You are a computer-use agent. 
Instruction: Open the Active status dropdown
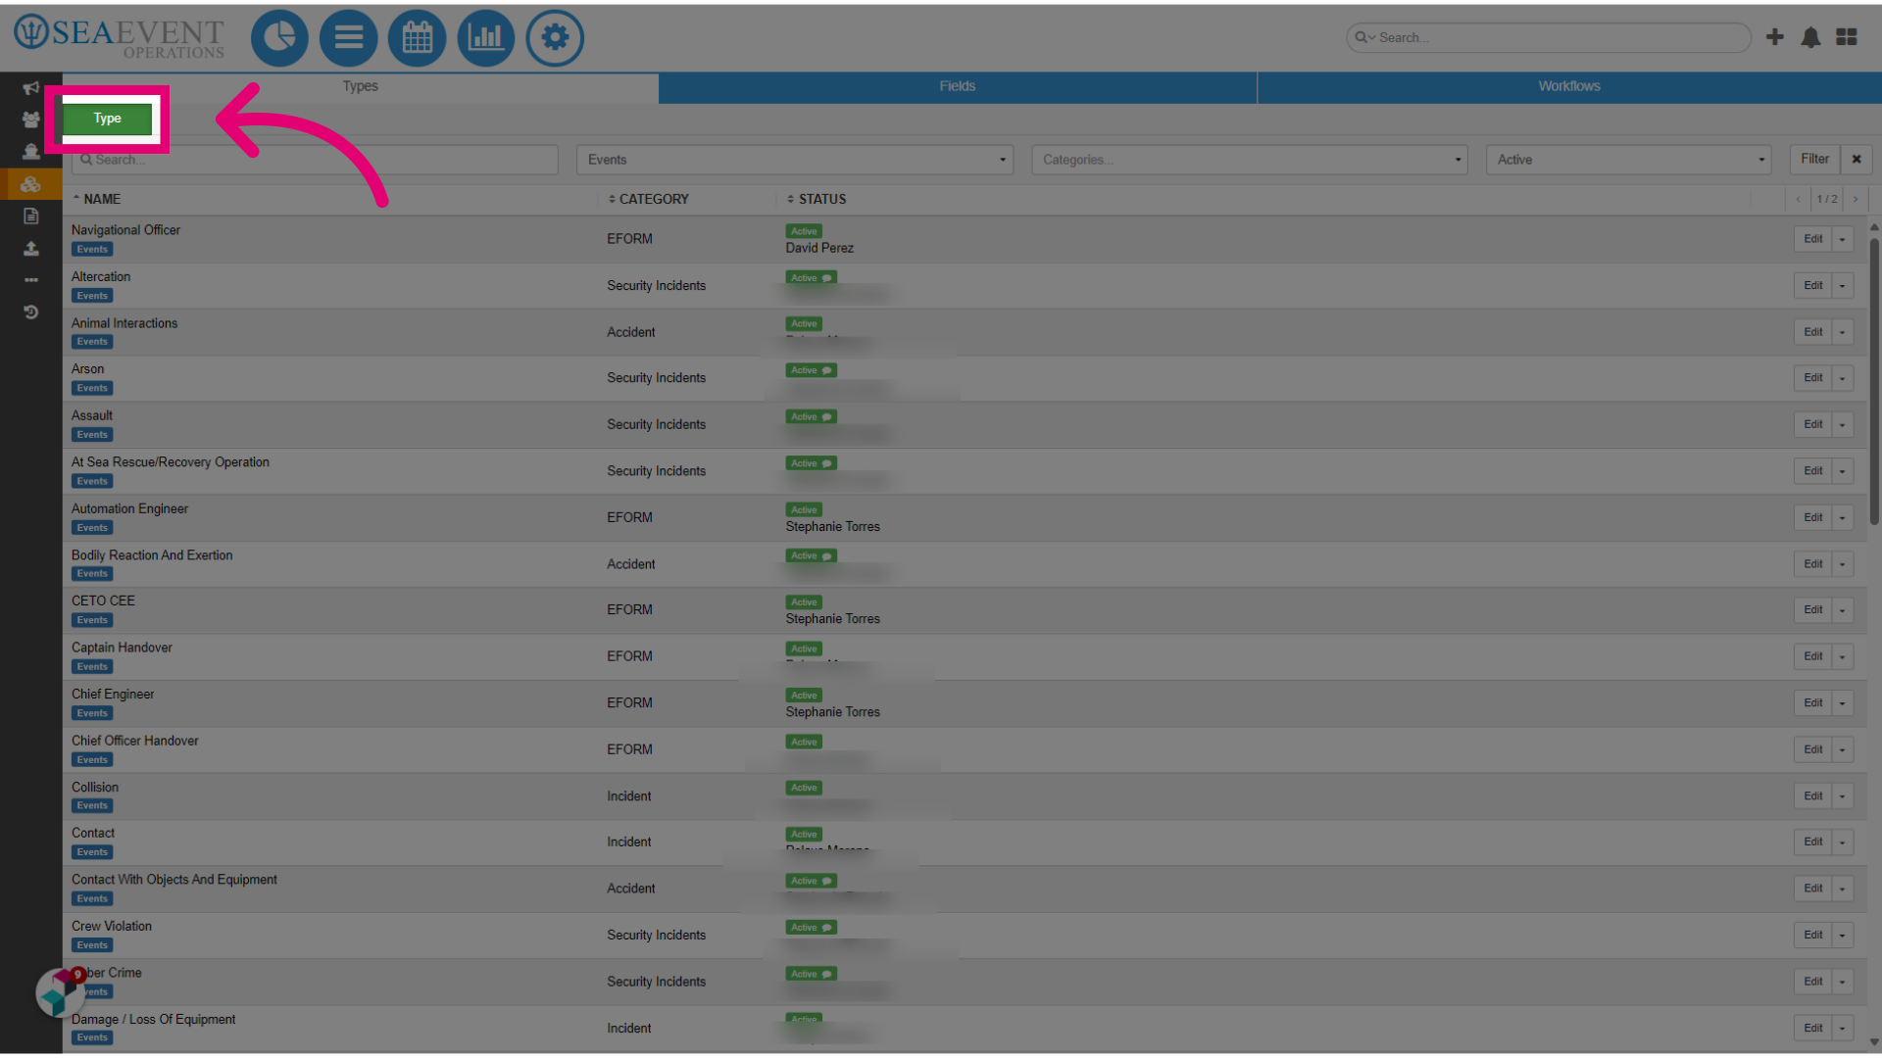(x=1628, y=160)
